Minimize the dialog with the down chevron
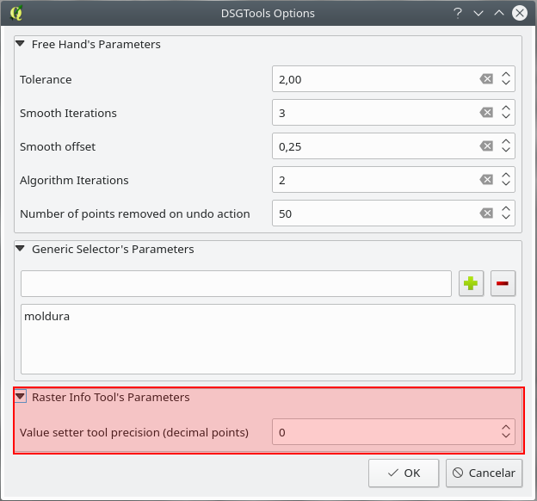Image resolution: width=537 pixels, height=501 pixels. 478,14
